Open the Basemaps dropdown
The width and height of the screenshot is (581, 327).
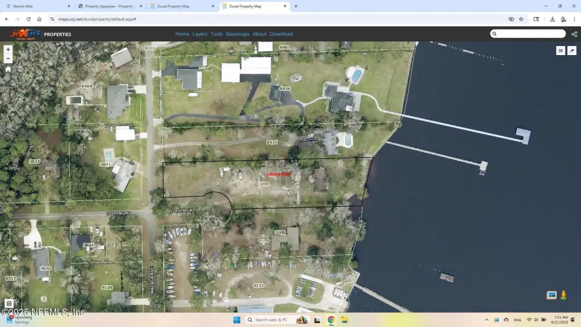click(x=238, y=34)
